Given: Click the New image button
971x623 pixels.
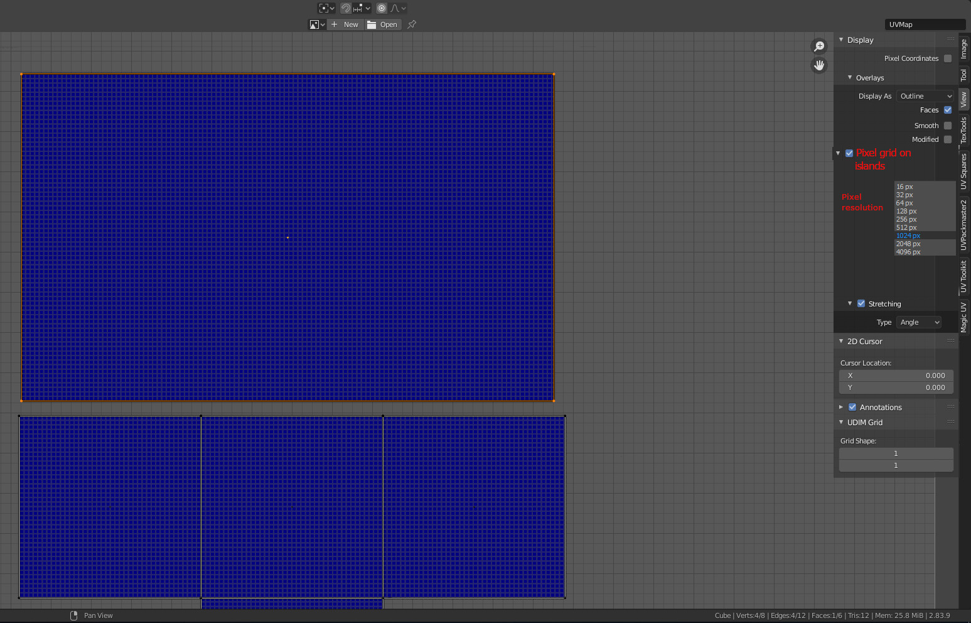Looking at the screenshot, I should click(x=345, y=24).
